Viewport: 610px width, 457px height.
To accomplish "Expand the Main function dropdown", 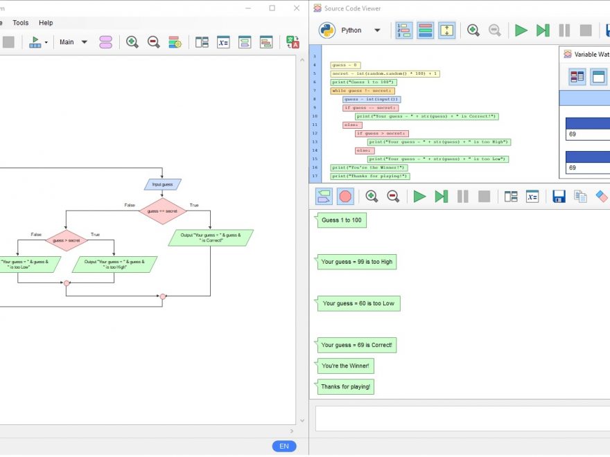I will click(x=85, y=42).
